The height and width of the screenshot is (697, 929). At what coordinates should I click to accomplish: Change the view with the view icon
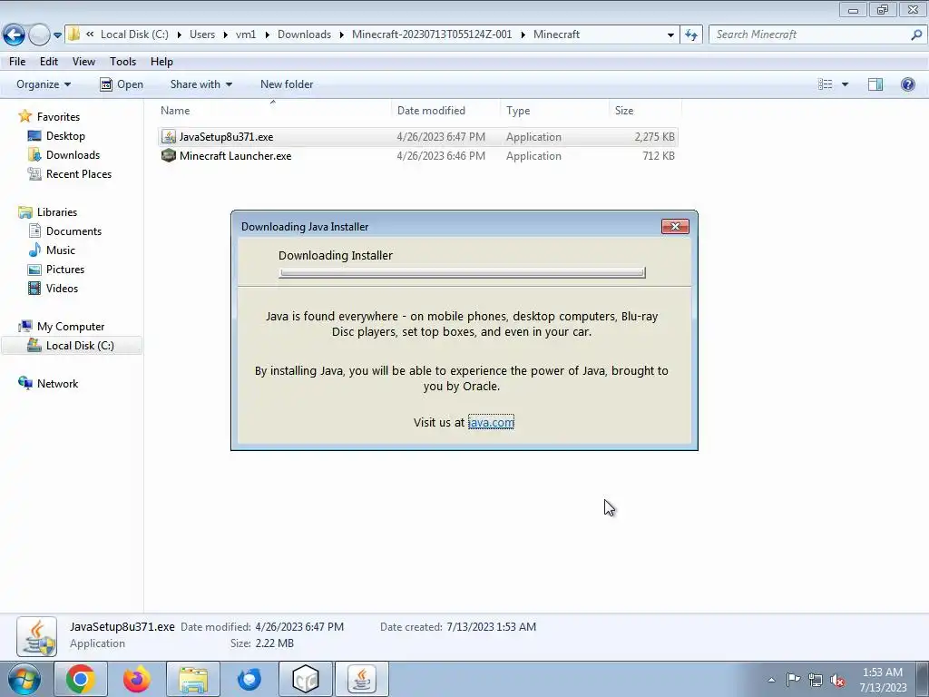coord(826,84)
